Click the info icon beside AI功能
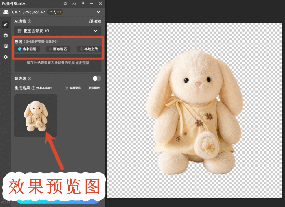Screen dimensions: 285x207 pyautogui.click(x=30, y=21)
